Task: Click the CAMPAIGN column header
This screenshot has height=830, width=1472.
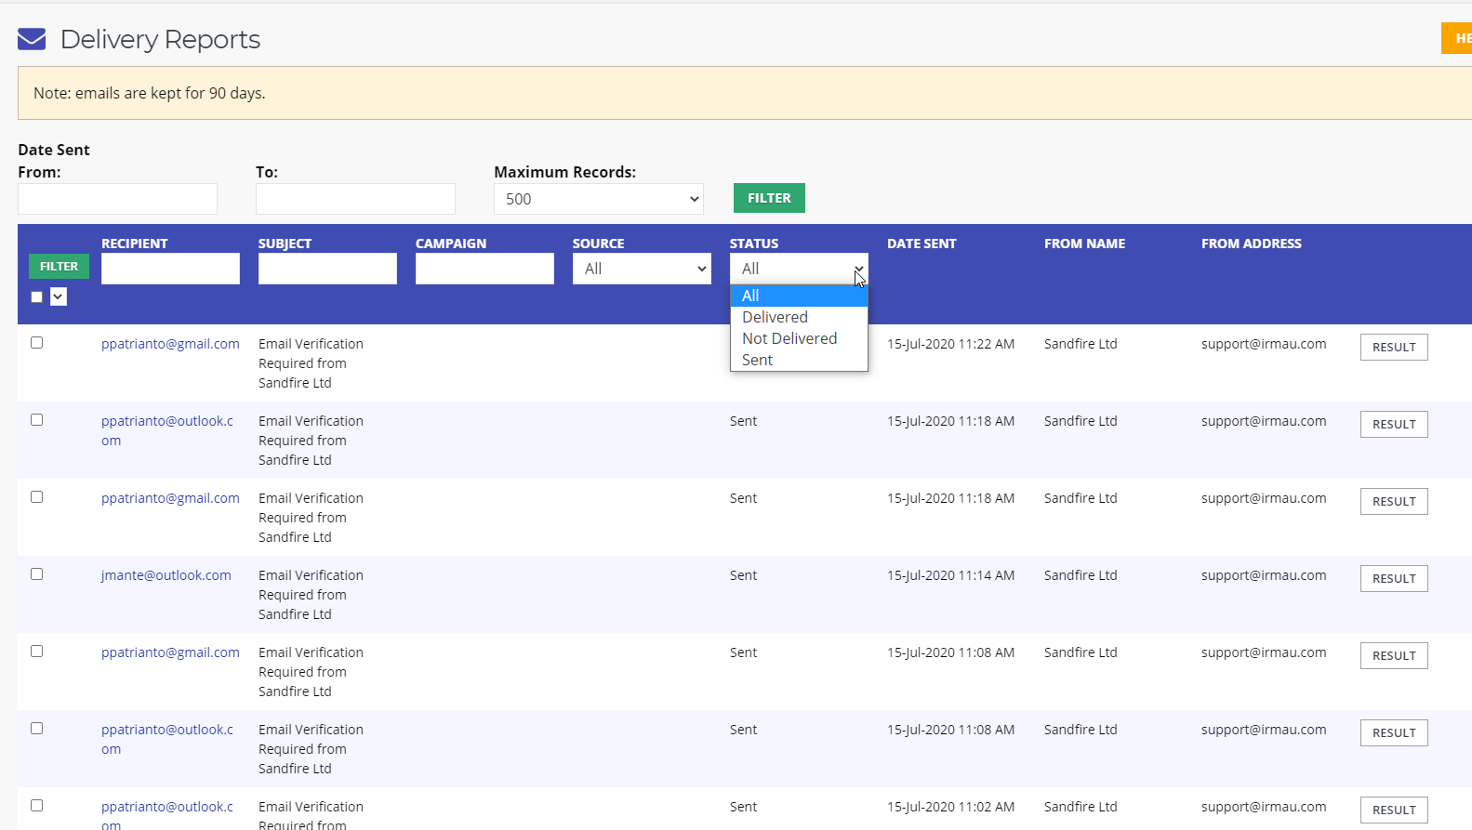Action: 451,244
